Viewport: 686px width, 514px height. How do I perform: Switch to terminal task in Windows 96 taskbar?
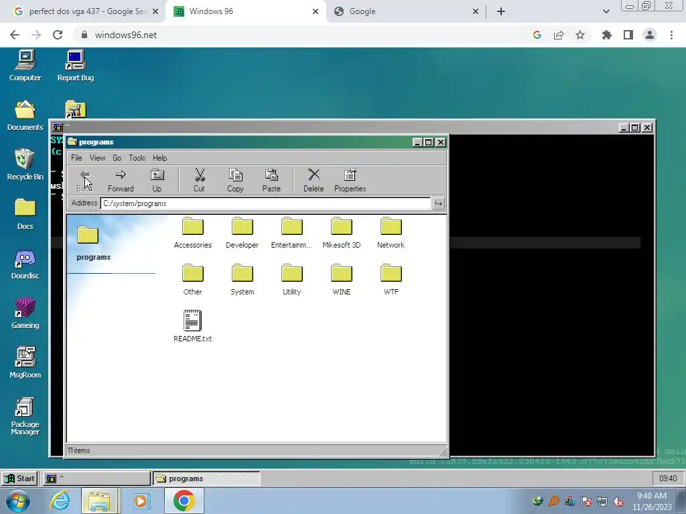[96, 478]
